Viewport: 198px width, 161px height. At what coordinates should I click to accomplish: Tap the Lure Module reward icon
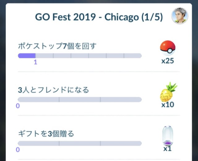167,136
